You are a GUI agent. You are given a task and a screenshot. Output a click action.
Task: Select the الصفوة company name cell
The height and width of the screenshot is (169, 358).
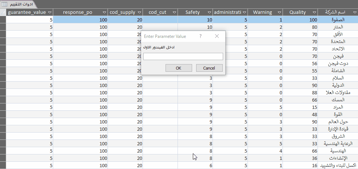[338, 20]
